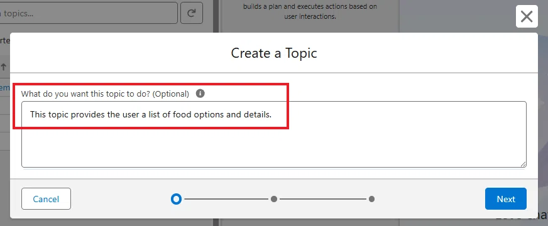Click the progress line between steps one and two
The image size is (548, 226).
pos(226,199)
